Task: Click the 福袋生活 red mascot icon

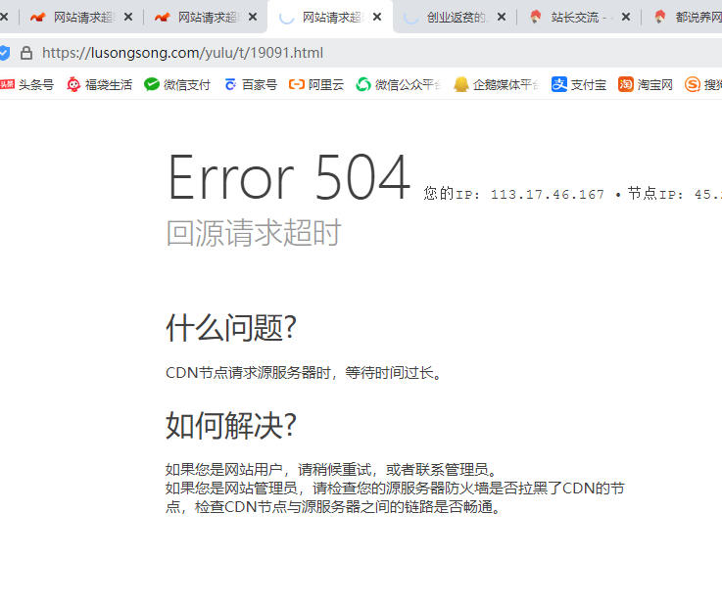Action: [x=73, y=84]
